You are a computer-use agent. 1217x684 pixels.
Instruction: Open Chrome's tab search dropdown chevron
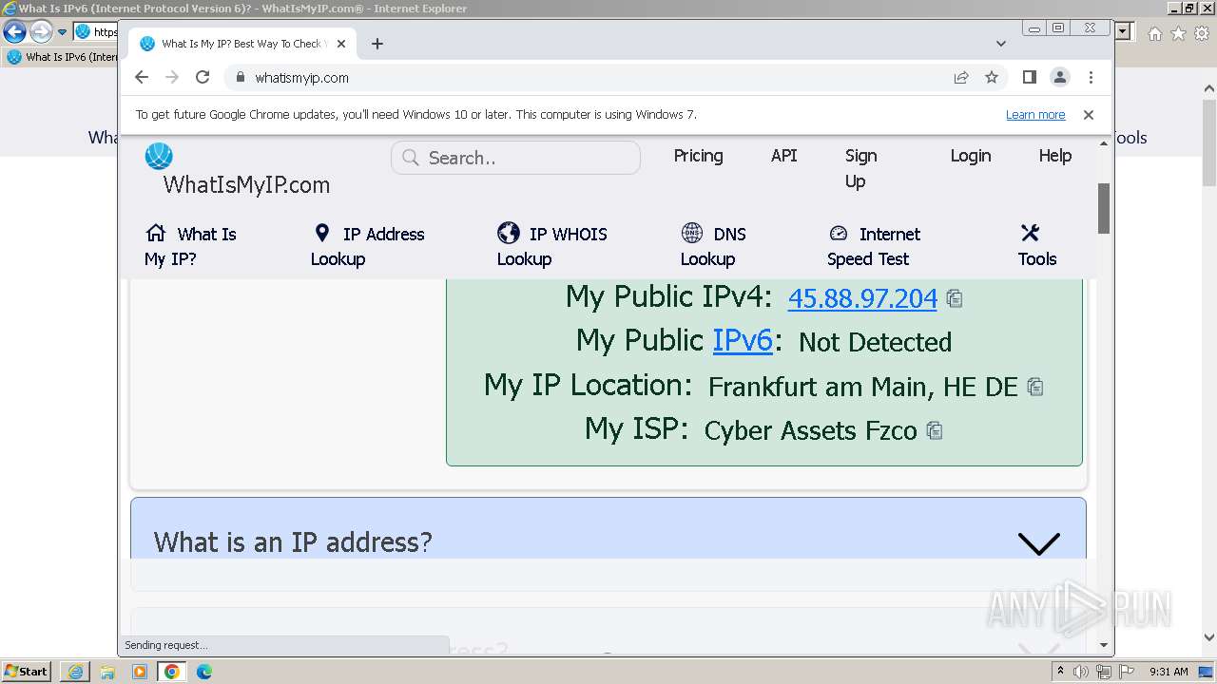pos(1001,44)
